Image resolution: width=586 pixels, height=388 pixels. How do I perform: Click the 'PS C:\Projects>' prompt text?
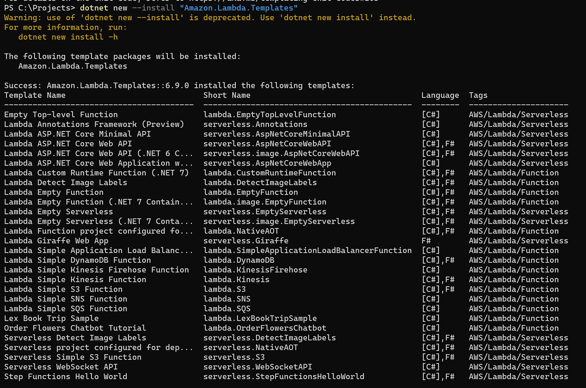click(39, 8)
